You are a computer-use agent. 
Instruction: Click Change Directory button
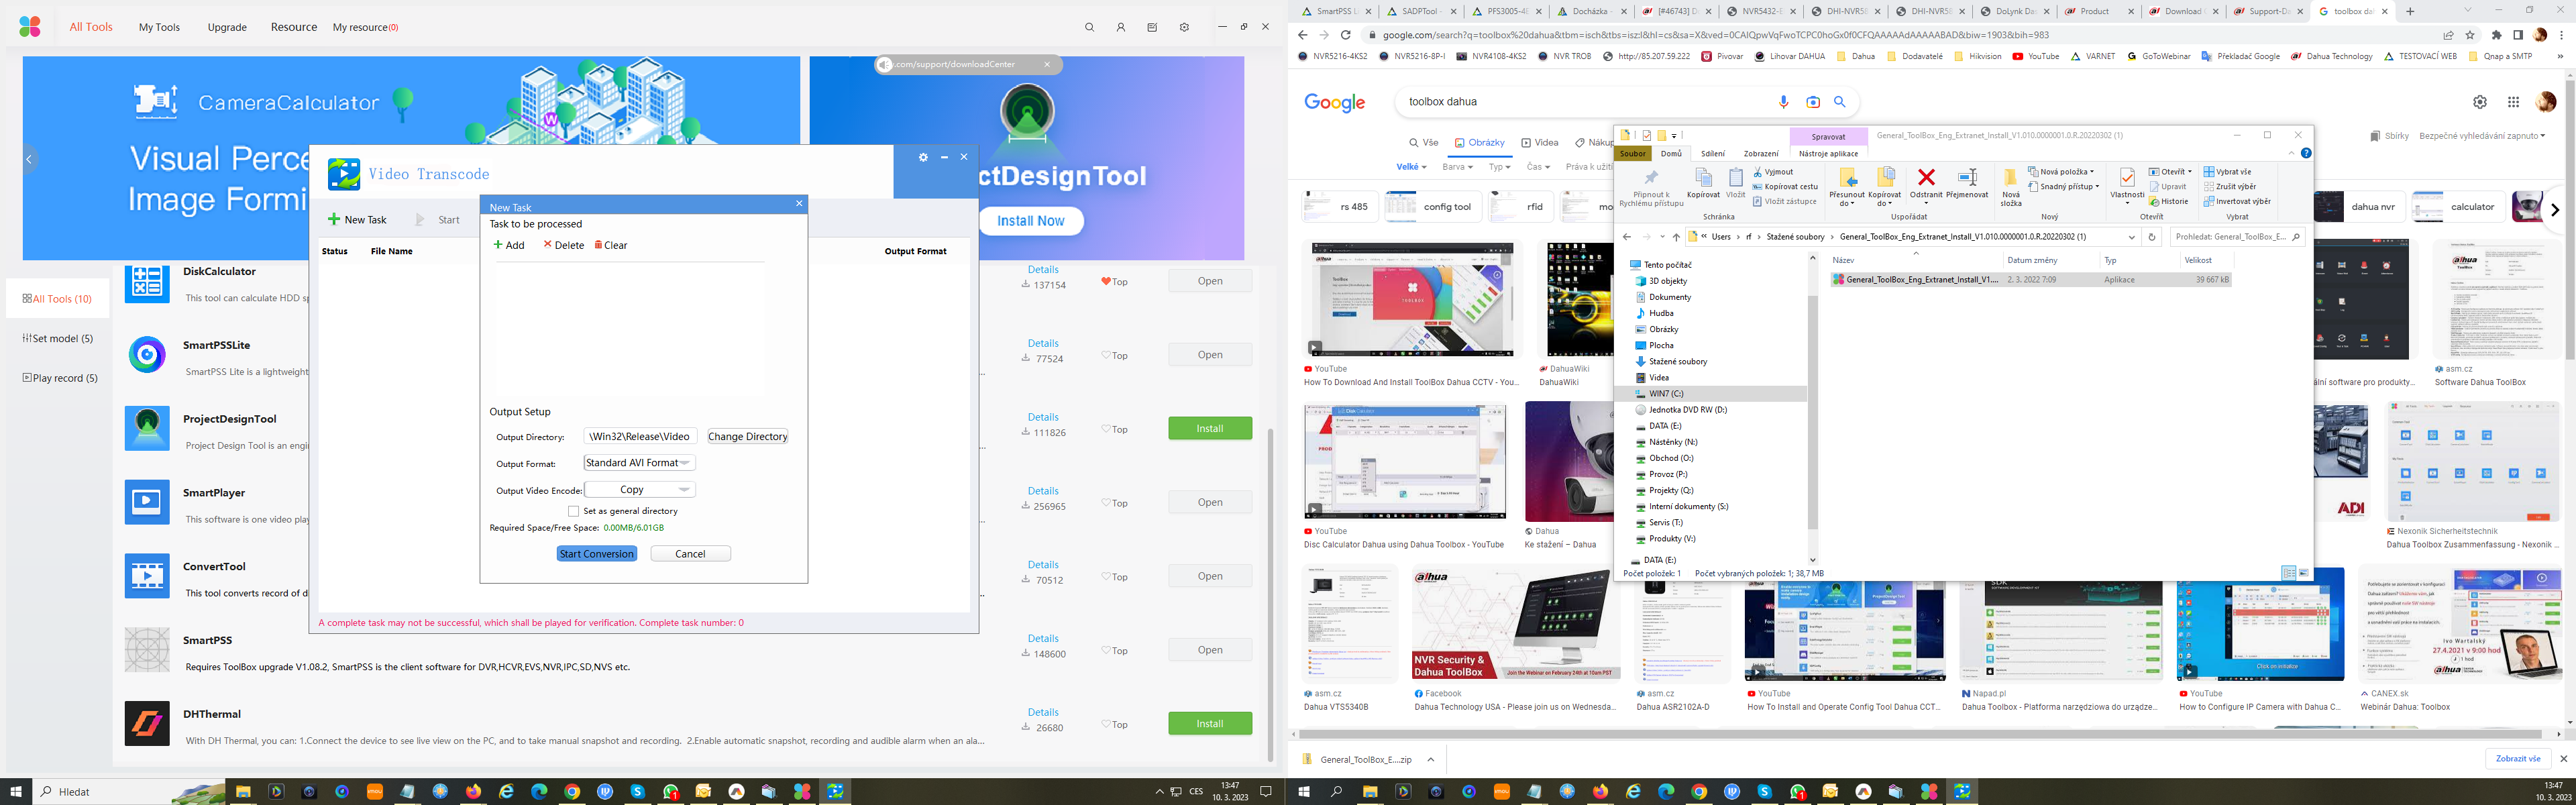click(x=747, y=436)
